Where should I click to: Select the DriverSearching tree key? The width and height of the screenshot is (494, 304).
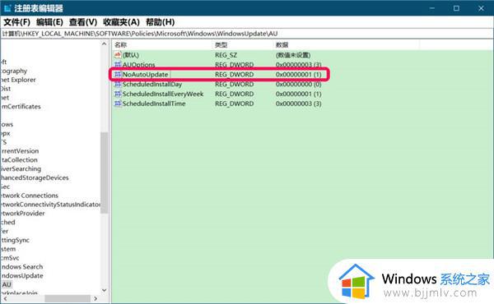click(21, 168)
